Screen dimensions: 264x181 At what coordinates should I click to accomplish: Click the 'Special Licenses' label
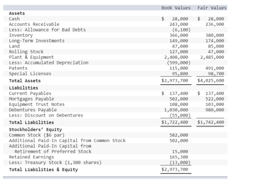coord(30,73)
